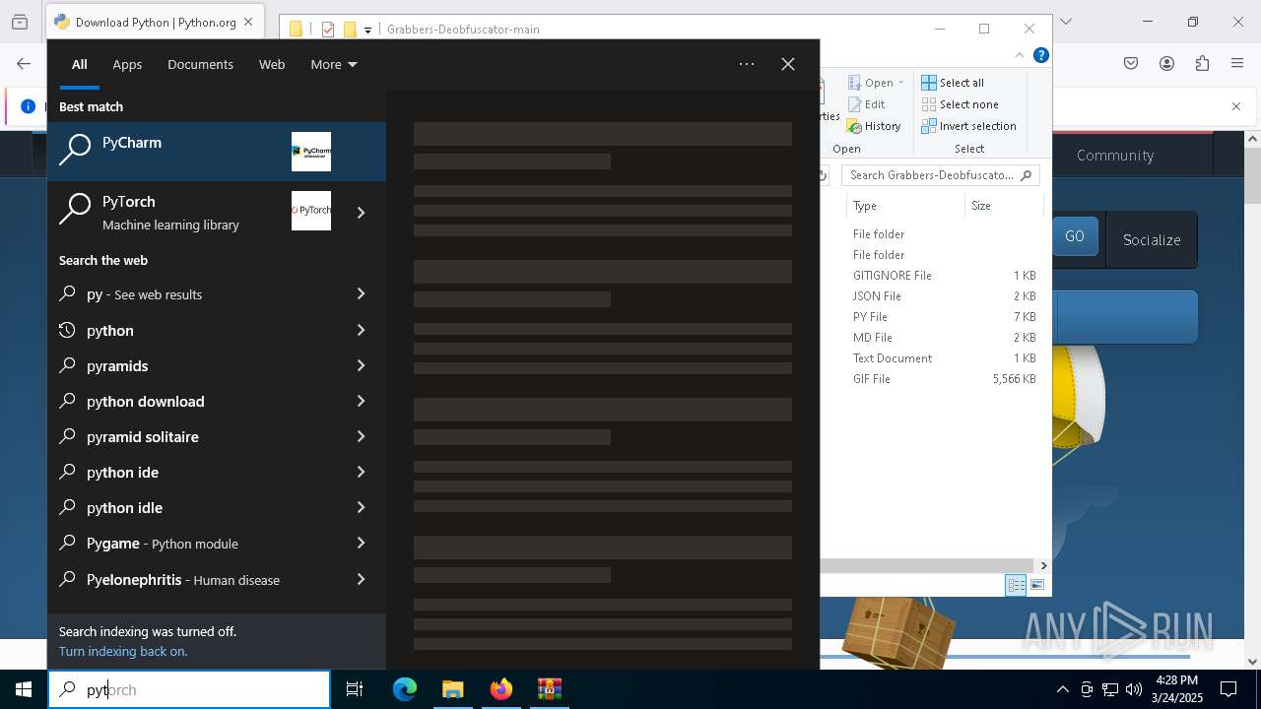1261x709 pixels.
Task: Open Task View from the taskbar
Action: (355, 689)
